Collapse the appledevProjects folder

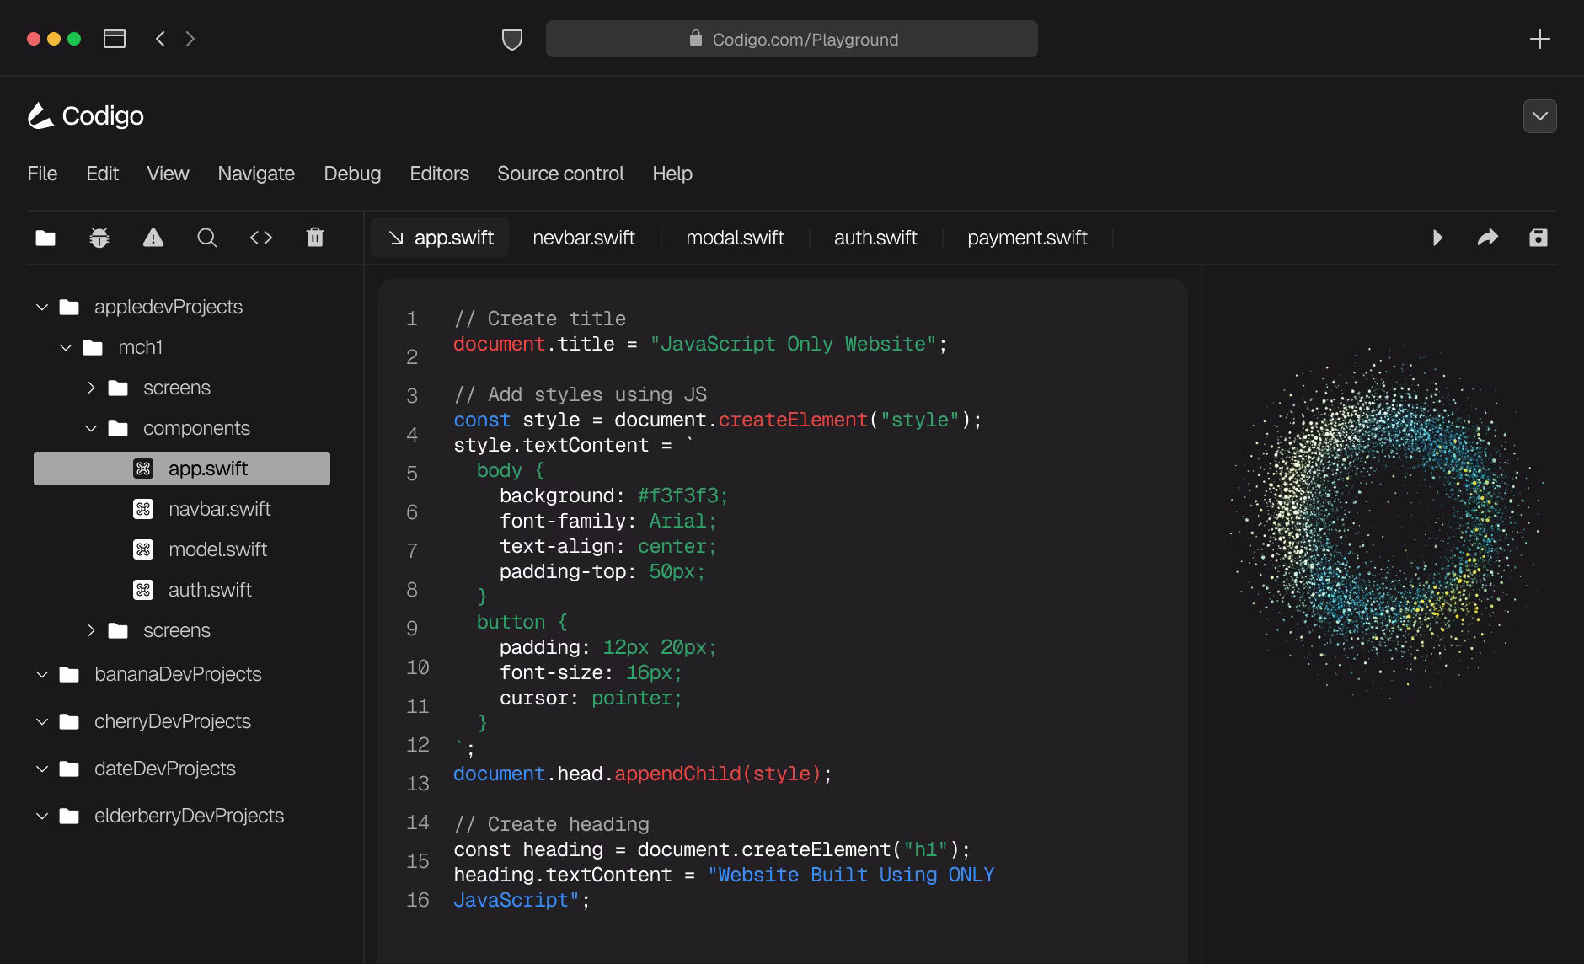coord(42,308)
